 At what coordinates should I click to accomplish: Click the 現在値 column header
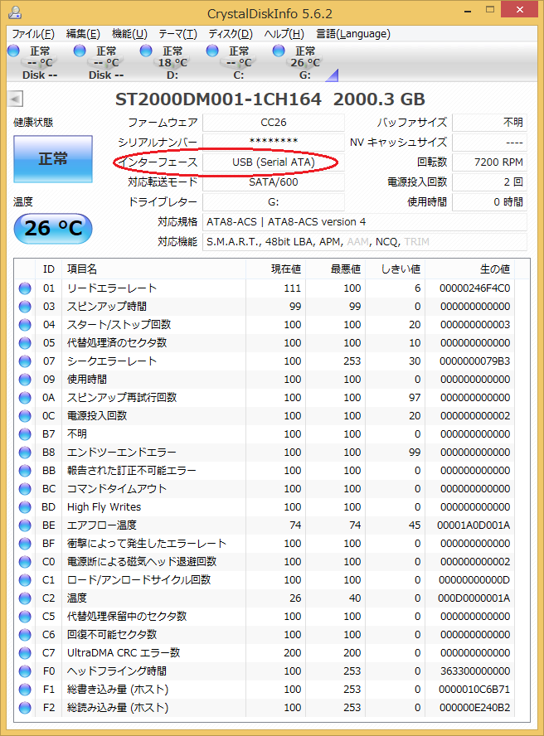coord(276,269)
